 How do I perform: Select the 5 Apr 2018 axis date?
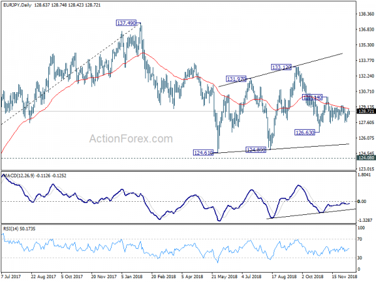pos(192,276)
